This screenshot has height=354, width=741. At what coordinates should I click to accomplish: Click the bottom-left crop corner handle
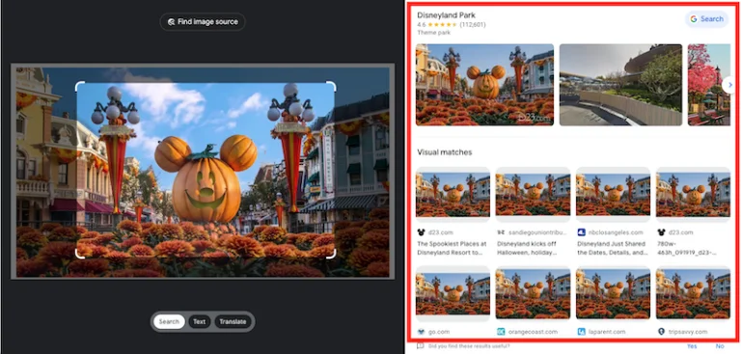coord(80,254)
